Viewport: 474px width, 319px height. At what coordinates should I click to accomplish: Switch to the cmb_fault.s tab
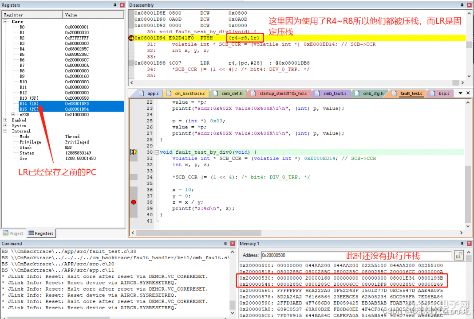(x=331, y=93)
